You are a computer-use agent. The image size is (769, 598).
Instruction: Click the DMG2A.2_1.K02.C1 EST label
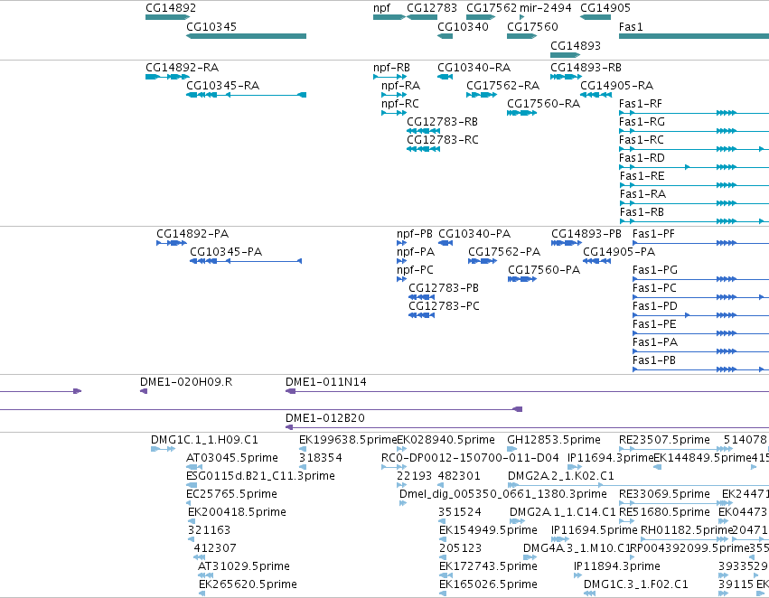click(x=560, y=476)
